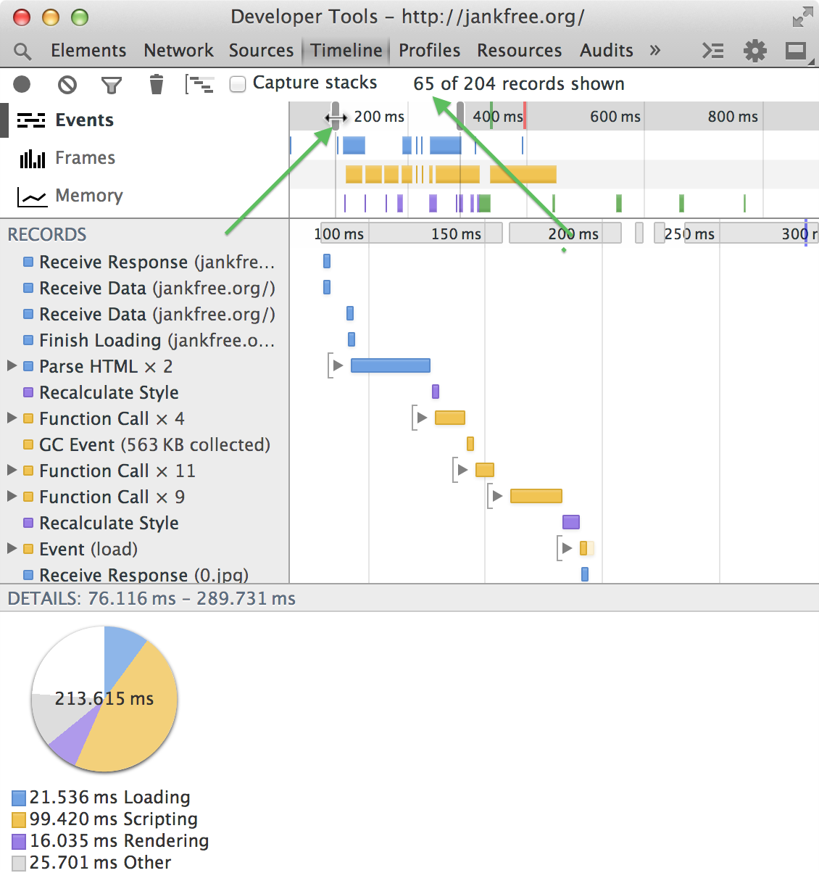Screen dimensions: 819x873
Task: Show the console drawer icon
Action: pos(713,51)
